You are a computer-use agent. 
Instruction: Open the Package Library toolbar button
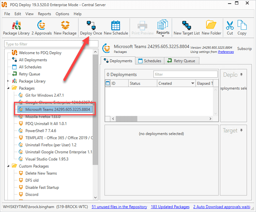point(16,28)
